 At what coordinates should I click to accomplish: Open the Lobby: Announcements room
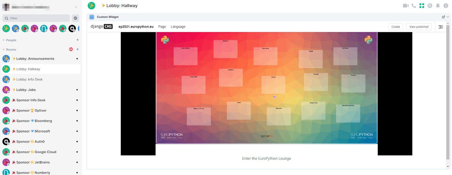coord(41,59)
